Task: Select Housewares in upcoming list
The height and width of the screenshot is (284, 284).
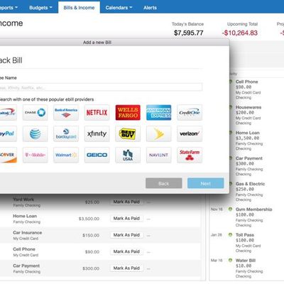Action: [248, 107]
